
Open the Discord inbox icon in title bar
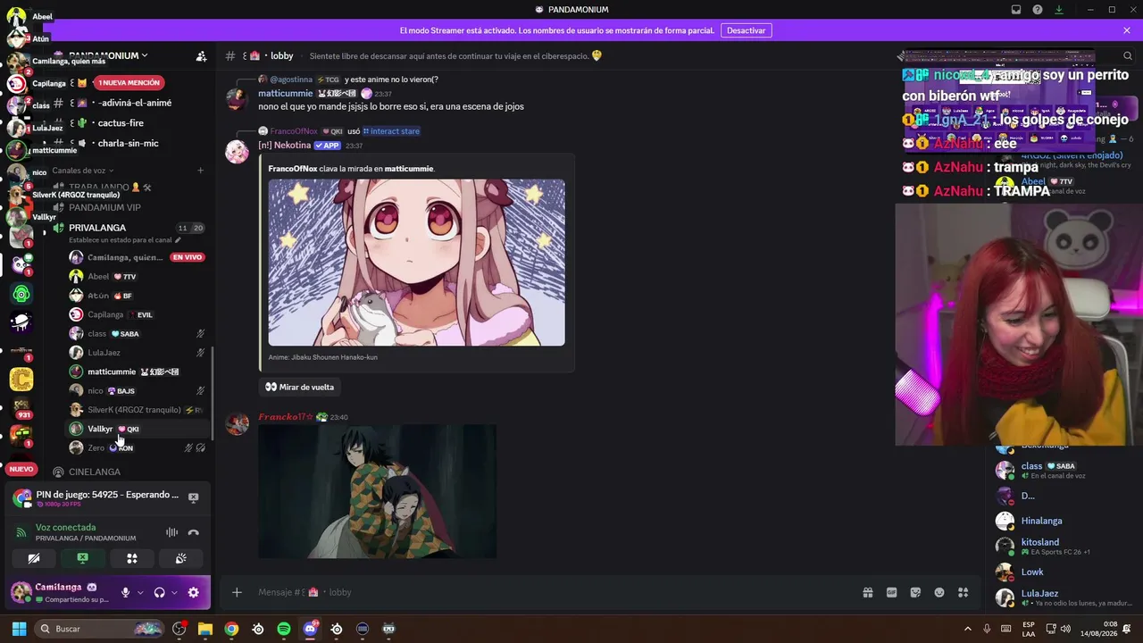(x=1016, y=10)
